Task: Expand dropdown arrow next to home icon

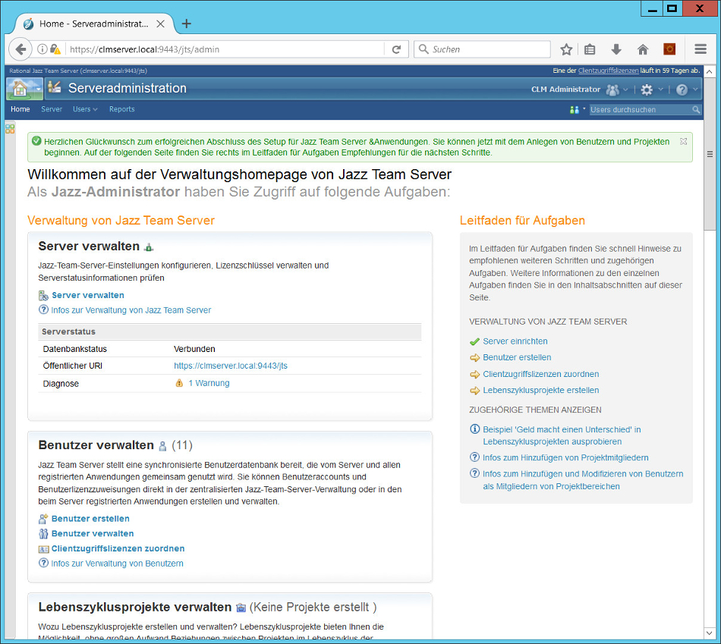Action: pyautogui.click(x=38, y=89)
